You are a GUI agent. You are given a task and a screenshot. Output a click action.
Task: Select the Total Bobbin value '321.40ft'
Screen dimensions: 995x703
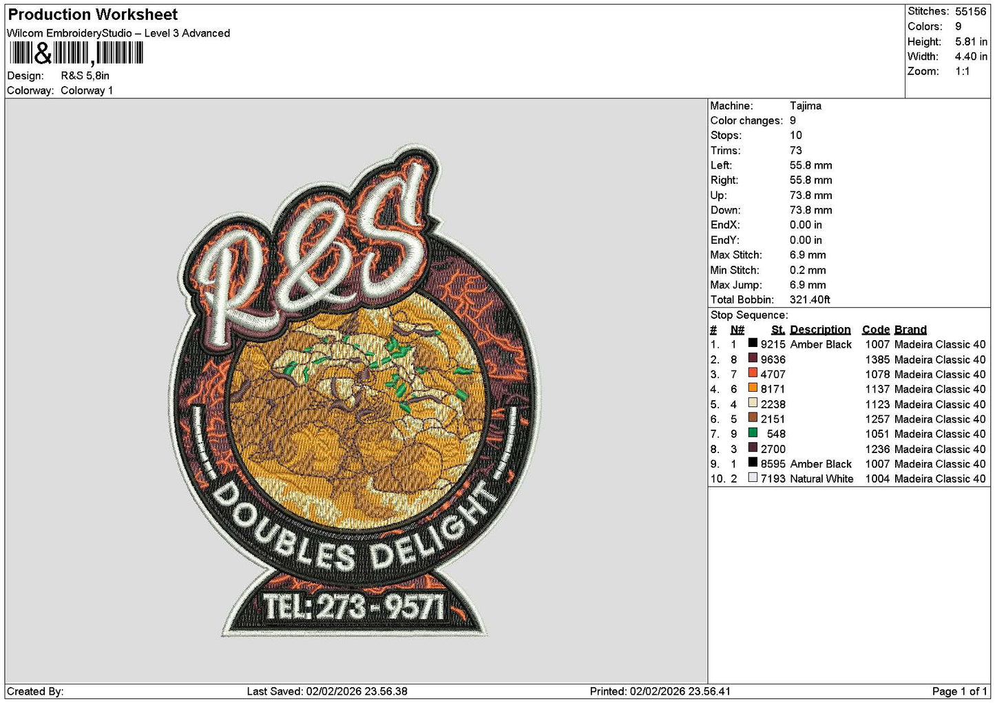click(810, 300)
